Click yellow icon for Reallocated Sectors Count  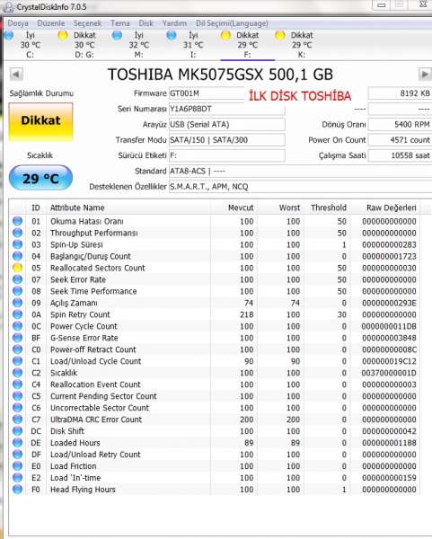pyautogui.click(x=18, y=268)
